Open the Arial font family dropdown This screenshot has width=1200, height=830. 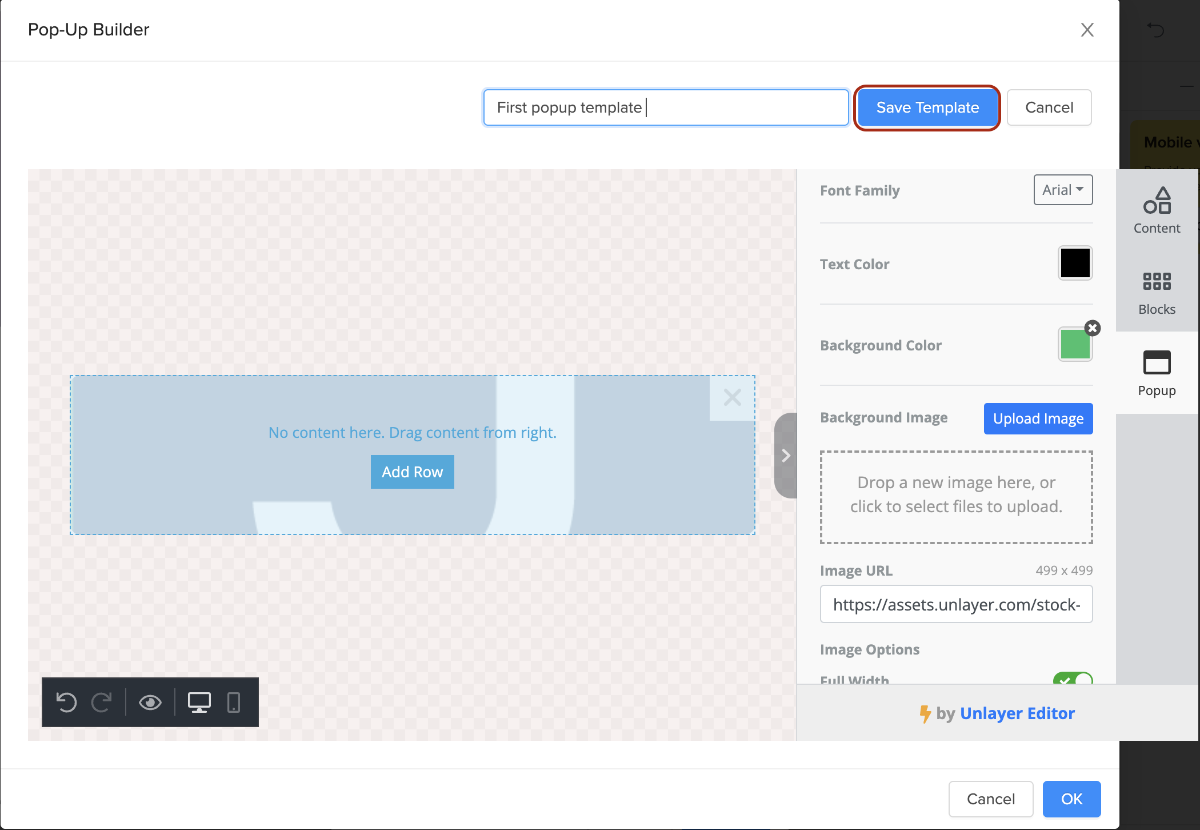tap(1063, 190)
